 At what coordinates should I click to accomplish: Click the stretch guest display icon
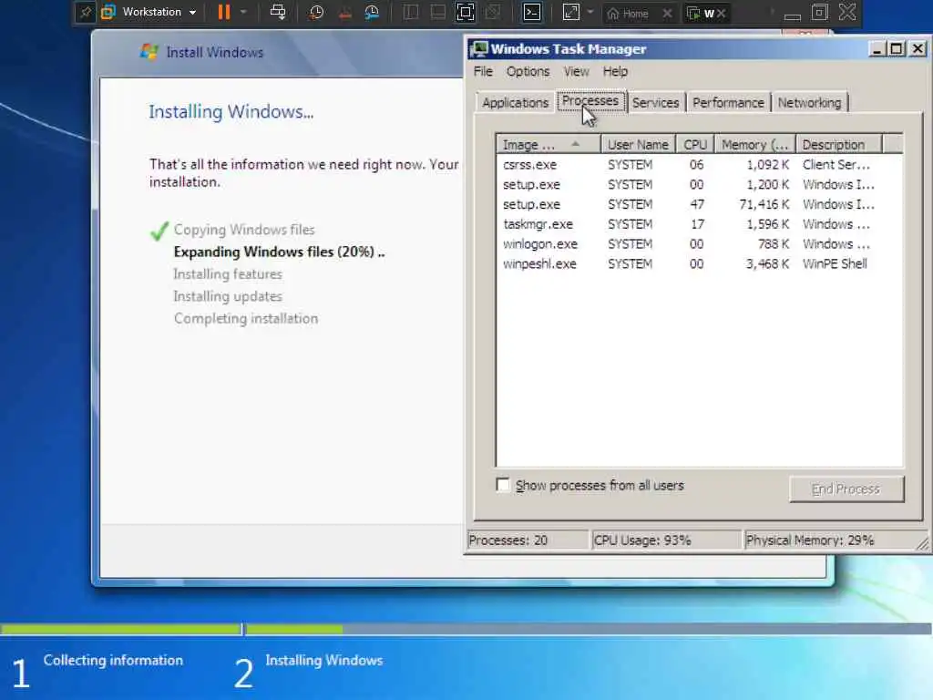[570, 13]
